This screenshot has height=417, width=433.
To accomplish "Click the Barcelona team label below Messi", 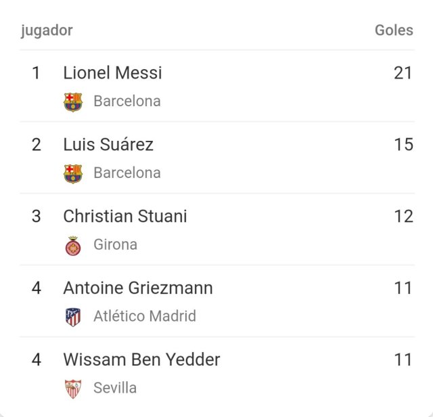I will pyautogui.click(x=127, y=102).
